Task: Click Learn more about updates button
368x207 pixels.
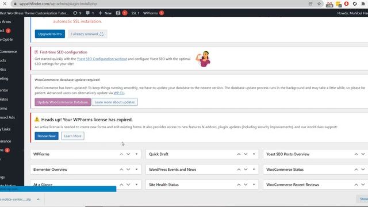Action: (114, 102)
